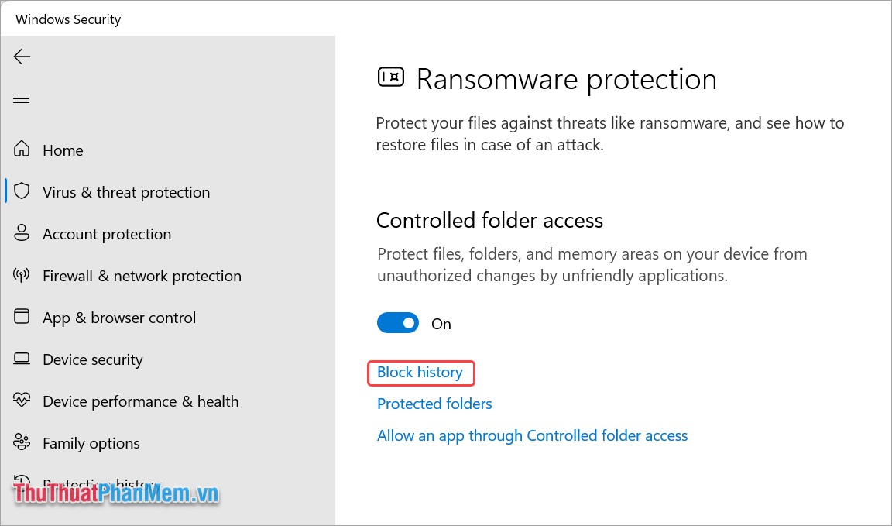Select the Home house icon
The width and height of the screenshot is (892, 526).
tap(22, 150)
